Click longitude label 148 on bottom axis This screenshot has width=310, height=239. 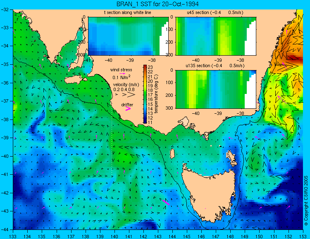[230, 237]
